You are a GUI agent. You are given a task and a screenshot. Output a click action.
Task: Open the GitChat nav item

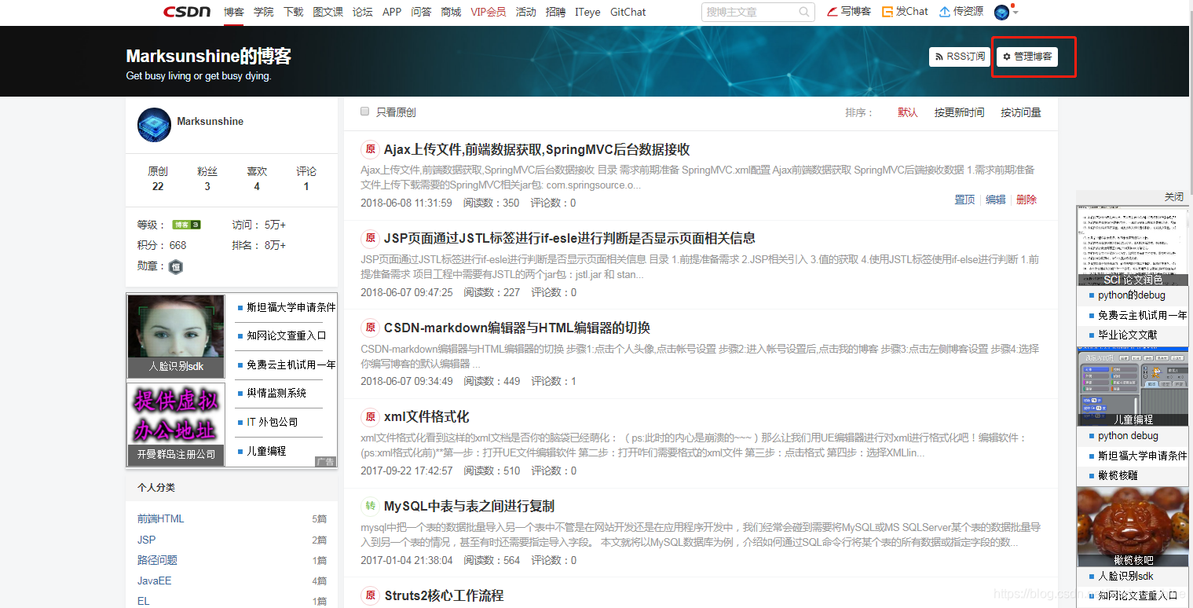(x=628, y=12)
